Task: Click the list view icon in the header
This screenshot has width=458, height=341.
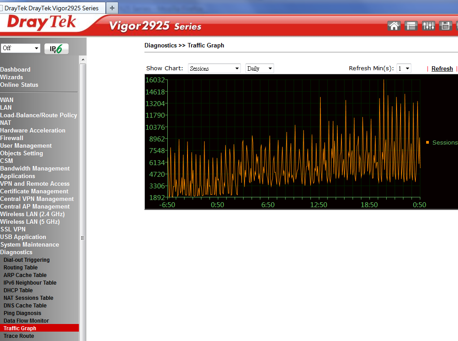Action: (411, 26)
